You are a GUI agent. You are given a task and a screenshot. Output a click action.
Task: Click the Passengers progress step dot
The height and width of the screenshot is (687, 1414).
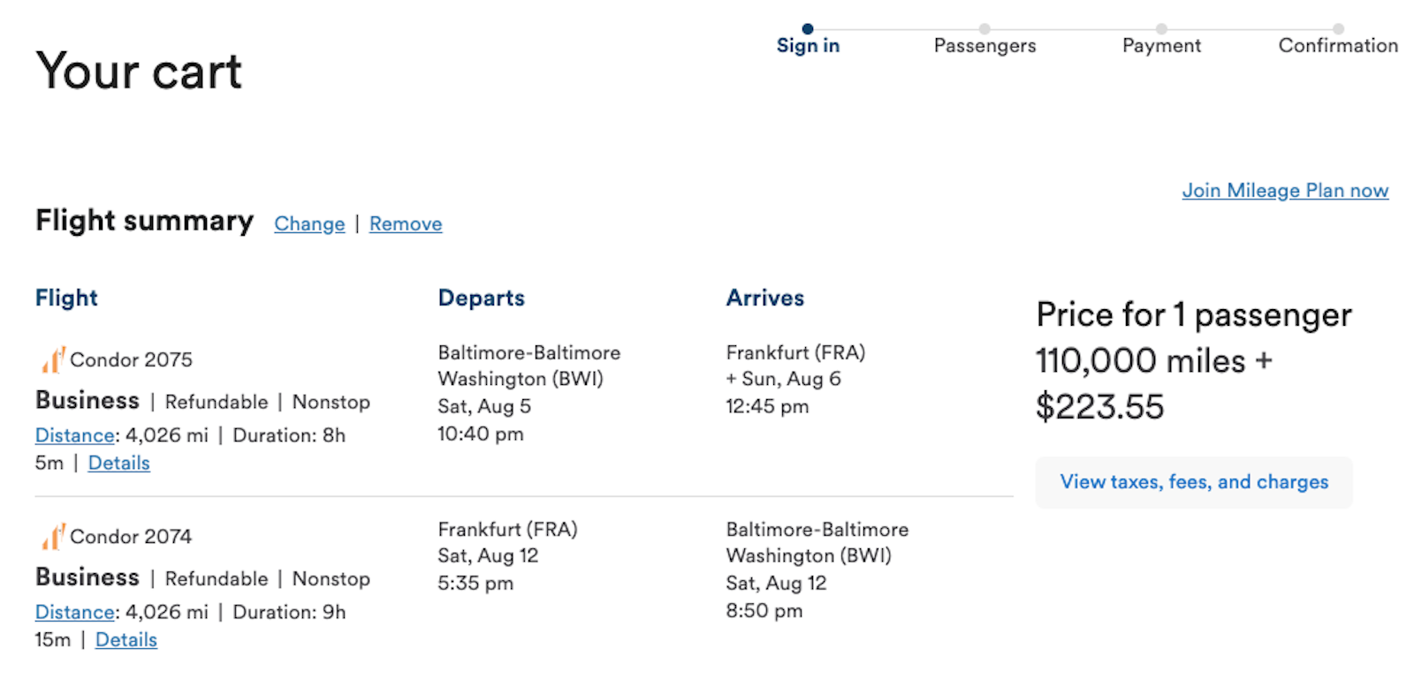tap(984, 28)
